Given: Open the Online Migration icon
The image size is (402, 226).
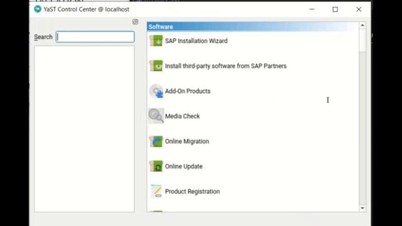Looking at the screenshot, I should pos(156,141).
